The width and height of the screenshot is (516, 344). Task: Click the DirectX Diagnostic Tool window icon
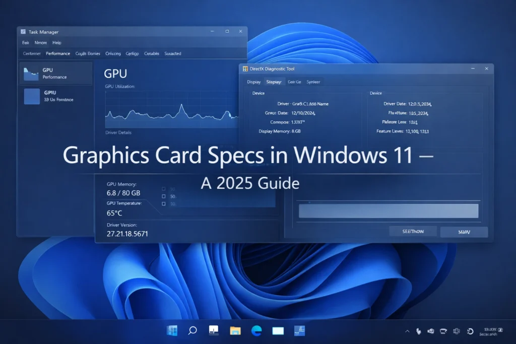pyautogui.click(x=246, y=69)
